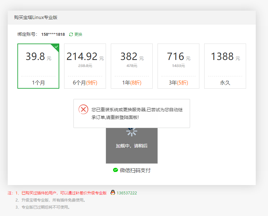This screenshot has width=268, height=216.
Task: Click the struck-through 478元 original price
Action: 132,66
